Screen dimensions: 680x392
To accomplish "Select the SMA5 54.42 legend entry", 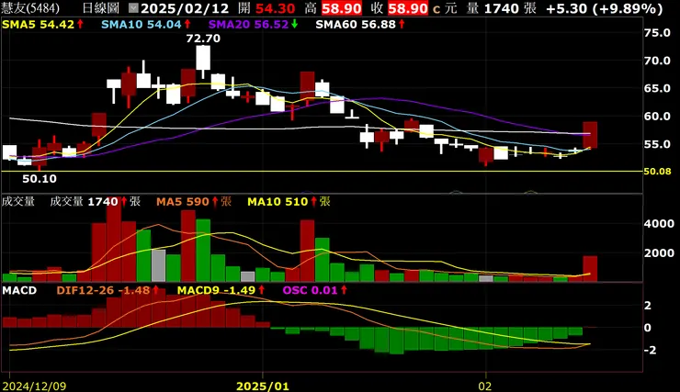I will tap(42, 25).
